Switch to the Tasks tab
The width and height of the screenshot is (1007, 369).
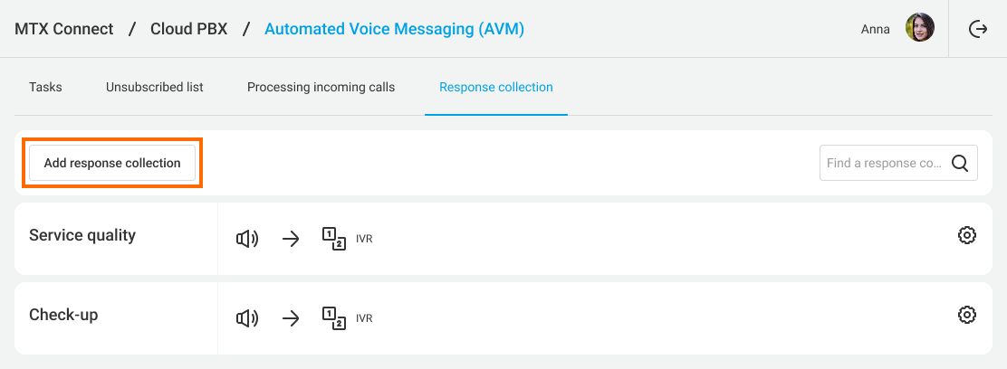tap(45, 88)
